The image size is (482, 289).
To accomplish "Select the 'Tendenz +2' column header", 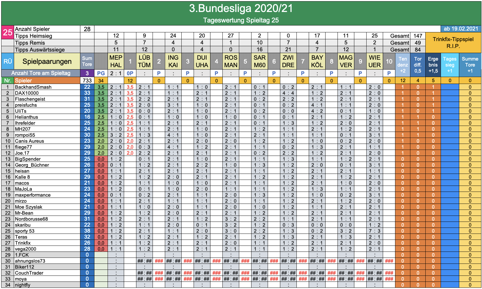I will [x=403, y=65].
